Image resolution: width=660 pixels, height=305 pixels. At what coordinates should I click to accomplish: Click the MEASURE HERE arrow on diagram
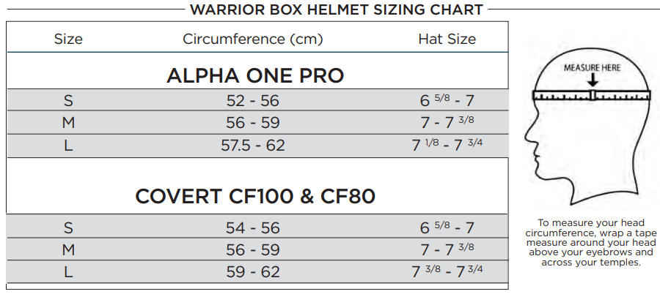(x=593, y=80)
